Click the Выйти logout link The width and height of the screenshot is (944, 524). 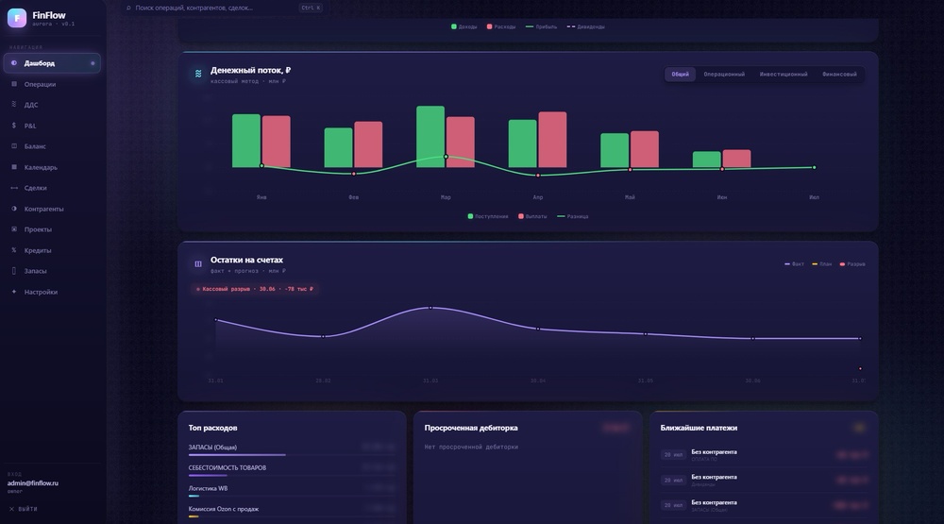coord(24,509)
